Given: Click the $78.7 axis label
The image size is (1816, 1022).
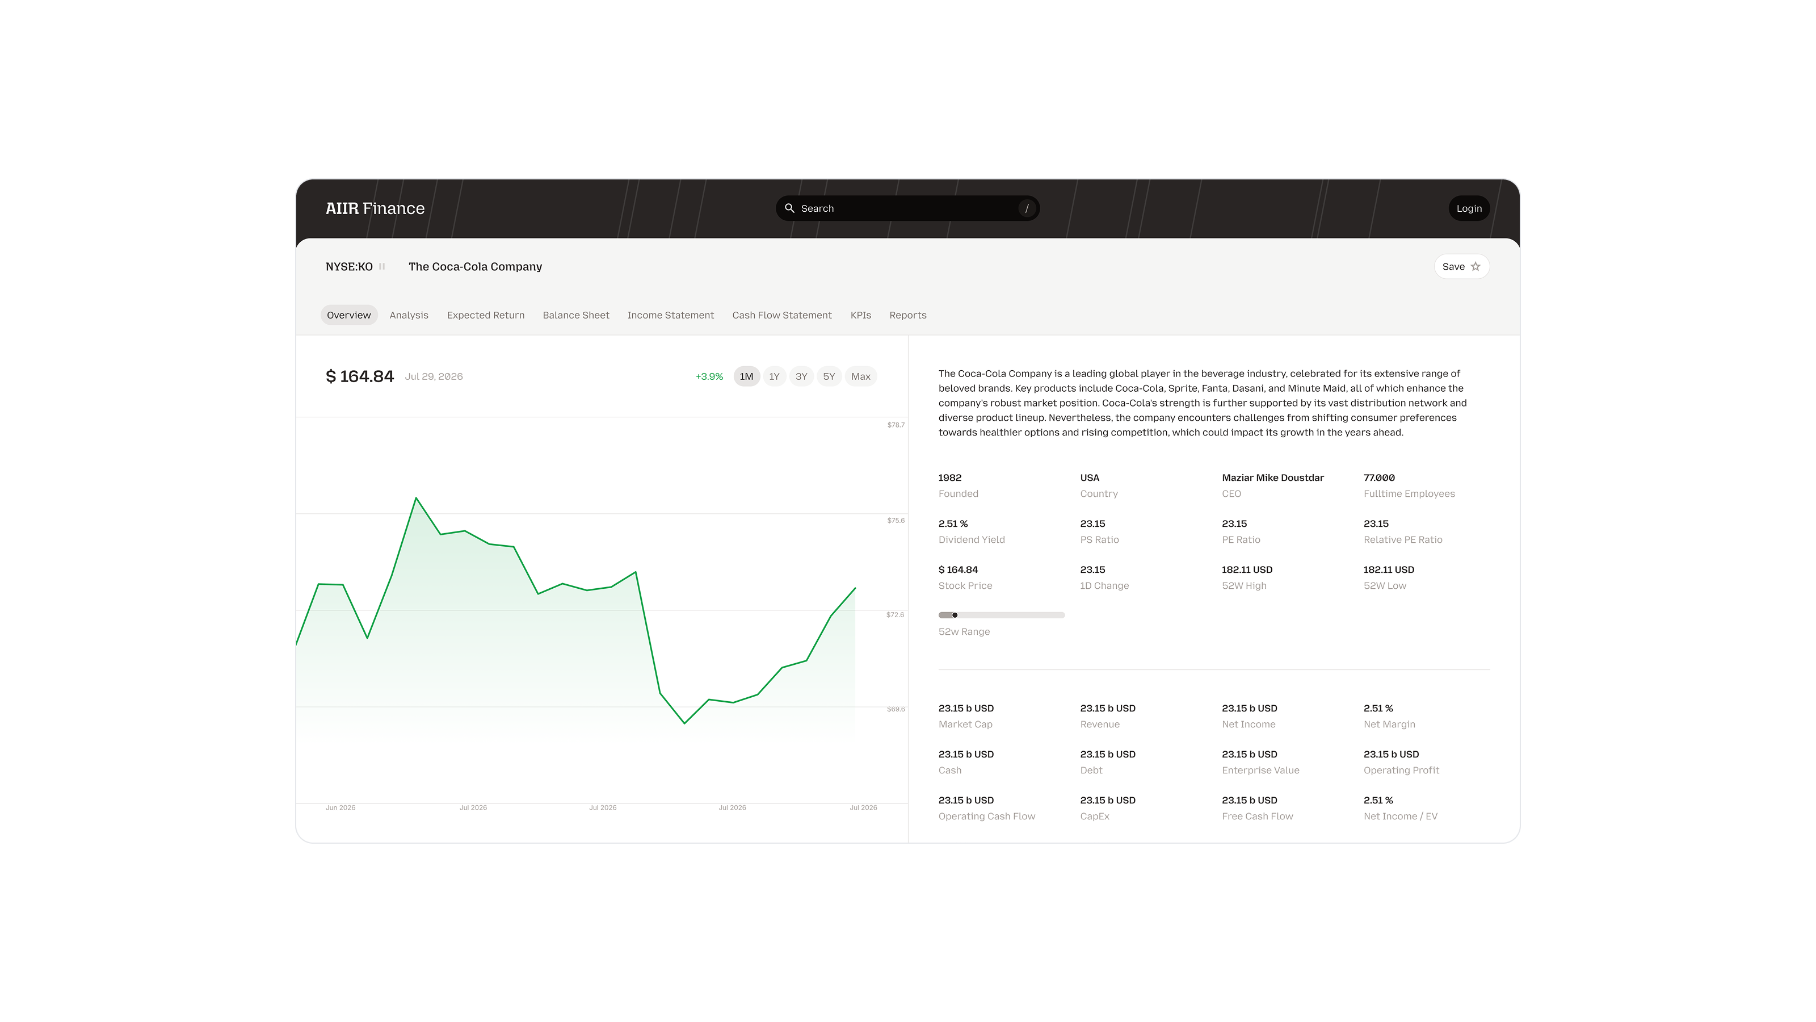Looking at the screenshot, I should (x=896, y=425).
